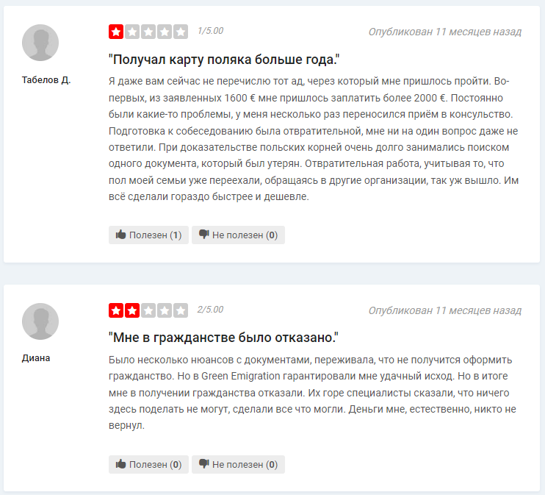Screen dimensions: 545x495
Task: Mark Диана's review as Полезен
Action: click(148, 464)
